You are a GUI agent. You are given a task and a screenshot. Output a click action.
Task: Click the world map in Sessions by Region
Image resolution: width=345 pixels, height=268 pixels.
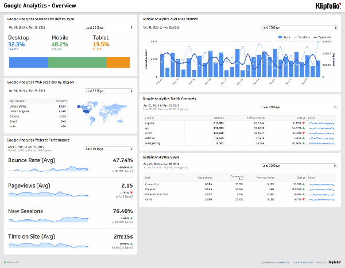102,113
